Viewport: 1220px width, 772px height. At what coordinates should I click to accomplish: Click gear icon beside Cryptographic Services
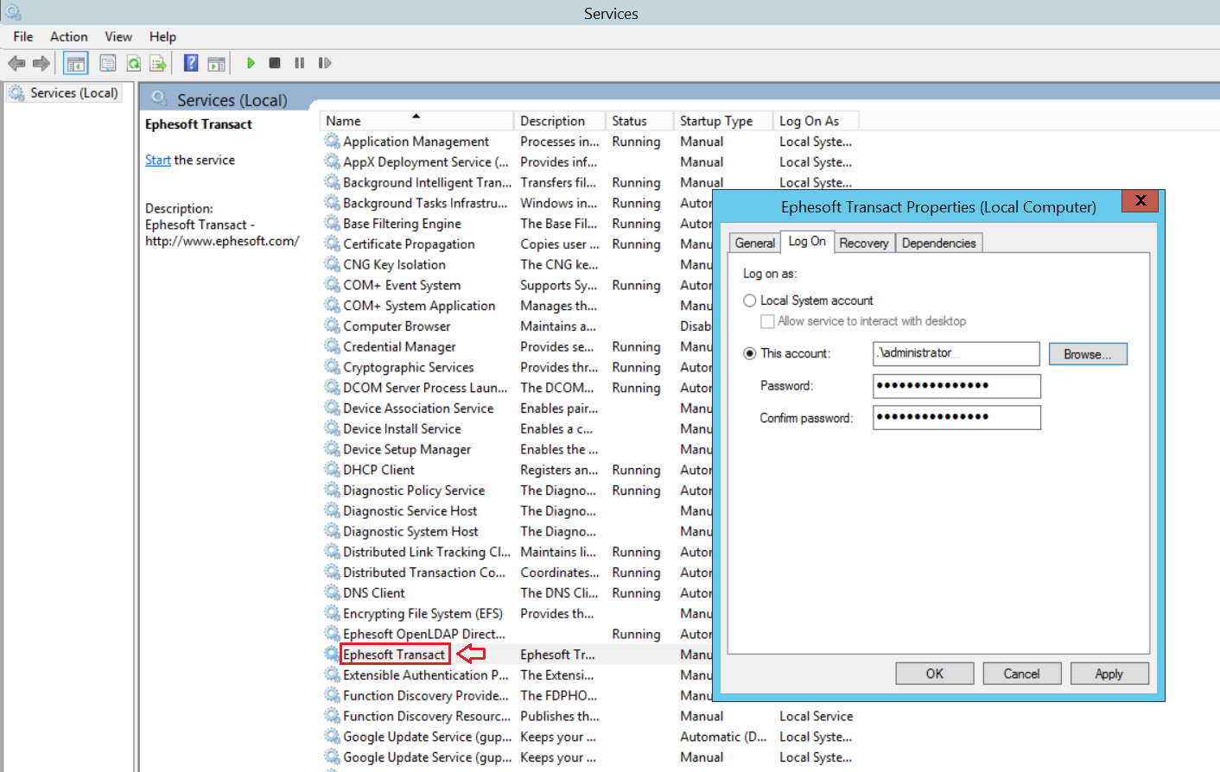point(332,367)
